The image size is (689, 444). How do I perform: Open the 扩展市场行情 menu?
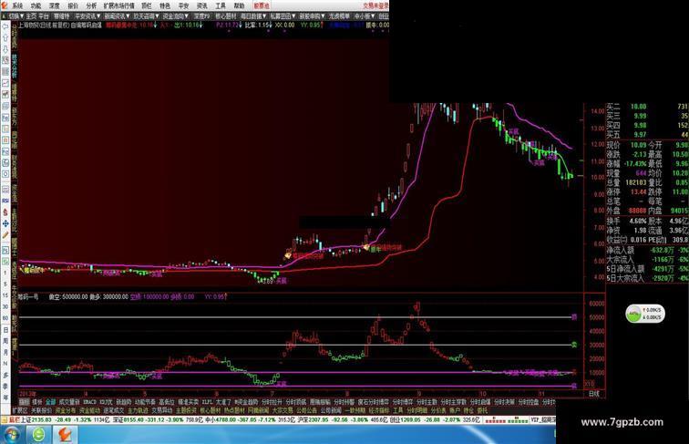click(119, 5)
